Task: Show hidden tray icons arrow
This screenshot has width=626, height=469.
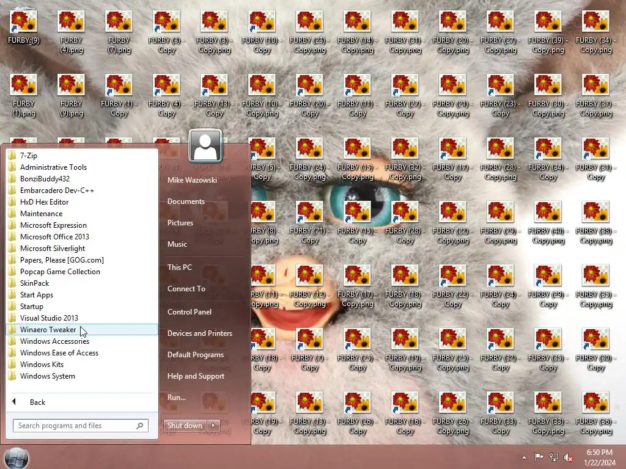Action: point(524,457)
